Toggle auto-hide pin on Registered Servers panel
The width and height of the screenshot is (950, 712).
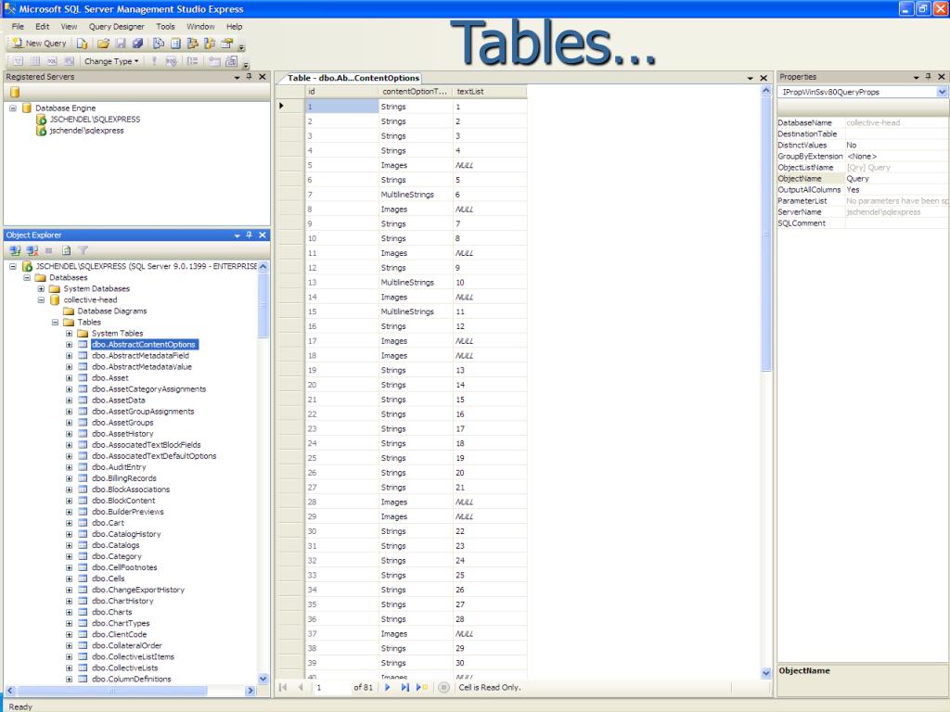pyautogui.click(x=249, y=77)
